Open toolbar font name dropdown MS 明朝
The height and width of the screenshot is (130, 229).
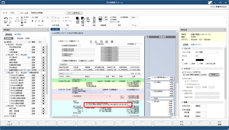pyautogui.click(x=38, y=18)
